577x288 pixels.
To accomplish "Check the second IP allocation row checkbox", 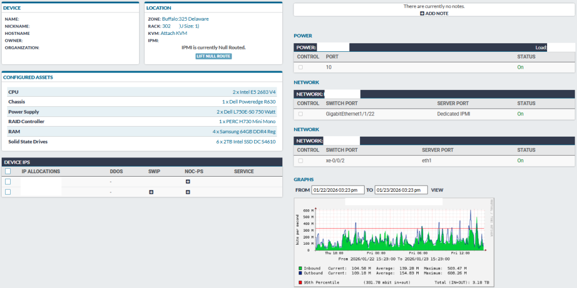I will click(x=8, y=192).
